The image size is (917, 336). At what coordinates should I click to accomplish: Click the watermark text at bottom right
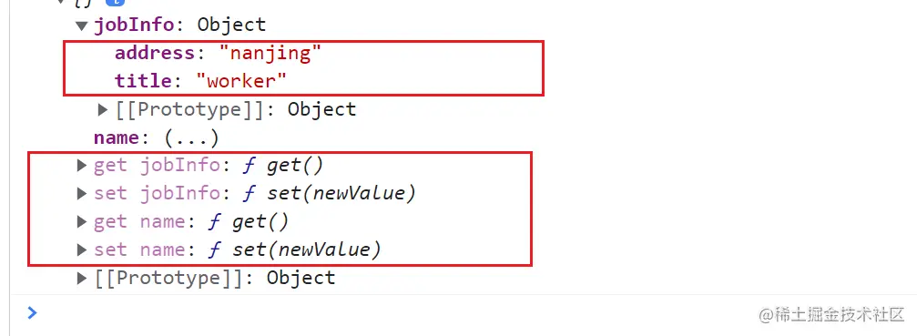(x=831, y=314)
